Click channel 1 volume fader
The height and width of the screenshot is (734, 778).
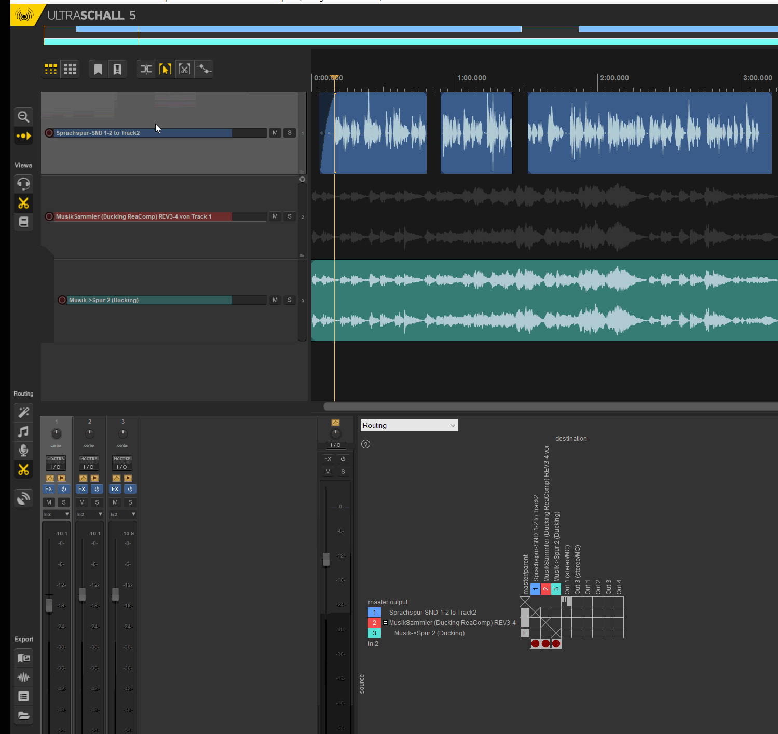pos(49,605)
